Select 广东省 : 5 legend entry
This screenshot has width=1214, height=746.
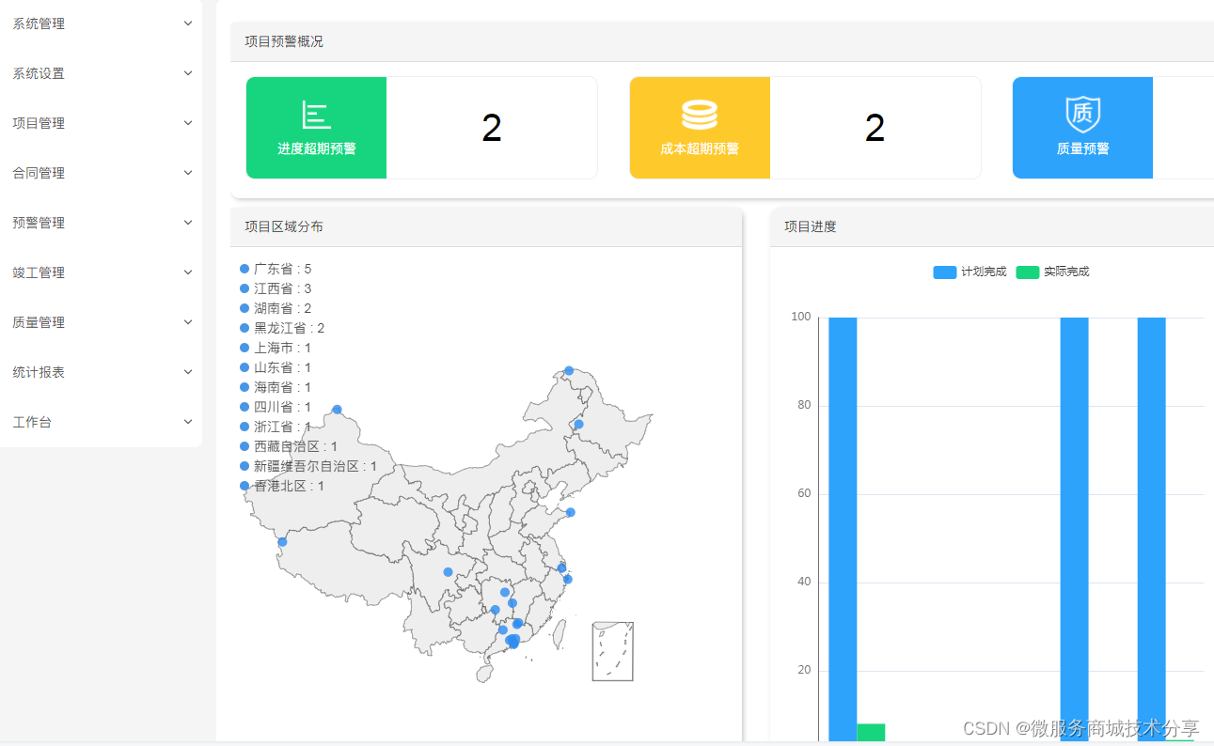click(x=276, y=269)
